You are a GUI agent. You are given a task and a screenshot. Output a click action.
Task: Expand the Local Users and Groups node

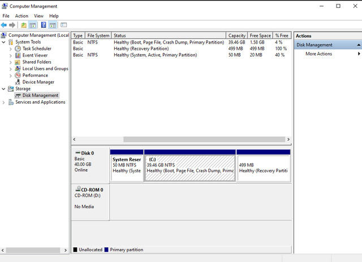click(10, 69)
